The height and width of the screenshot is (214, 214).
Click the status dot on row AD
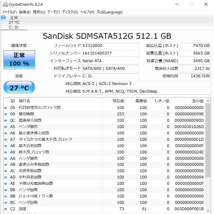coord(6,177)
